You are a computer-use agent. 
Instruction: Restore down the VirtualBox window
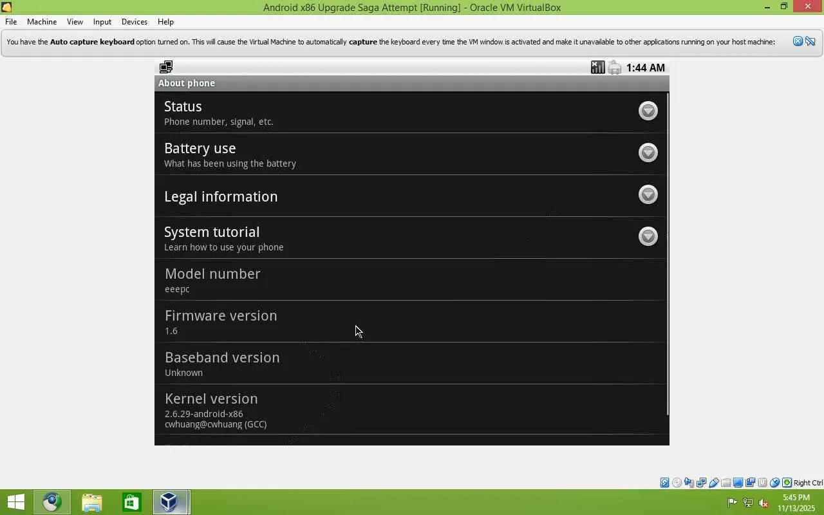784,7
